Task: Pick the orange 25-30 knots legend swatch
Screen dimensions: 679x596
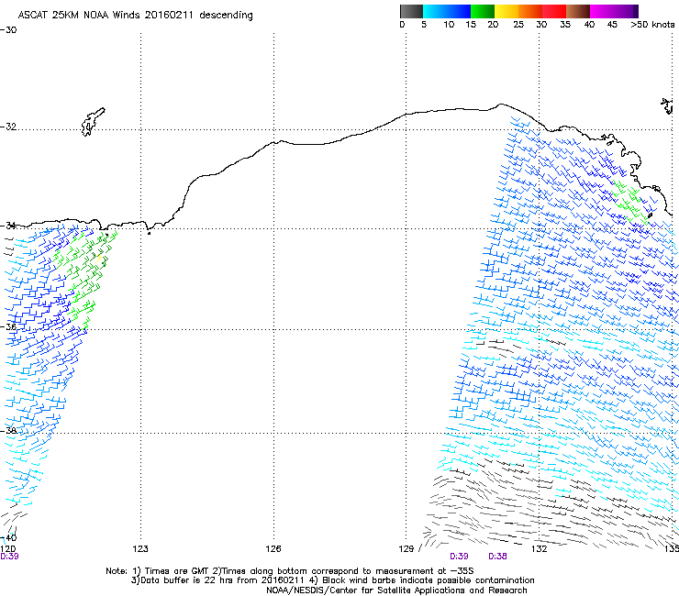Action: click(x=530, y=11)
